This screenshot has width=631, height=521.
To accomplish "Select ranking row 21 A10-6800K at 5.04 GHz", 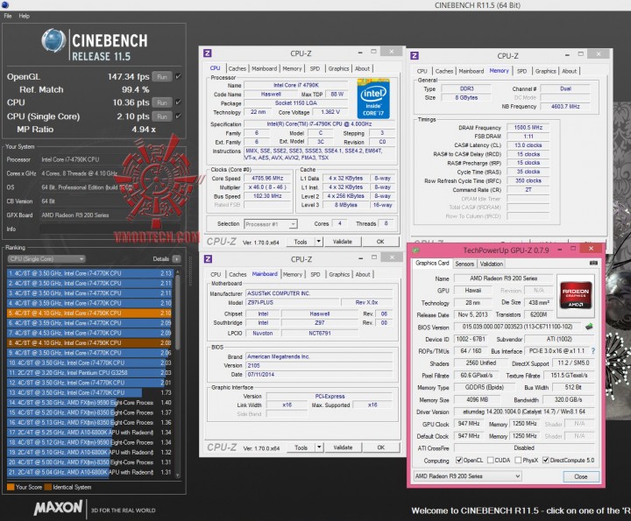I will [x=90, y=472].
